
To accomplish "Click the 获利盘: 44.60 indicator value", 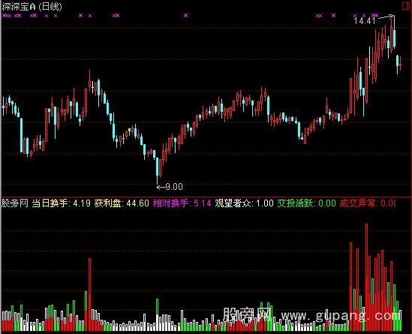I will click(x=122, y=203).
